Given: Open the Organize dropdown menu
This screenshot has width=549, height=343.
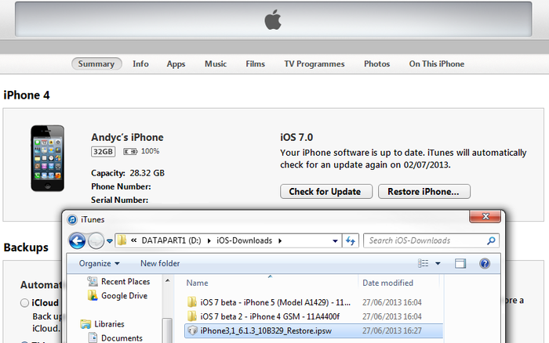Looking at the screenshot, I should pyautogui.click(x=99, y=263).
